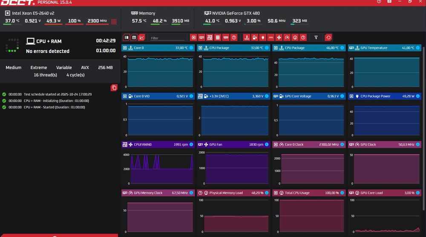Screen dimensions: 426x237
Task: Toggle the clock gauge sensor type filter
Action: [x=287, y=38]
